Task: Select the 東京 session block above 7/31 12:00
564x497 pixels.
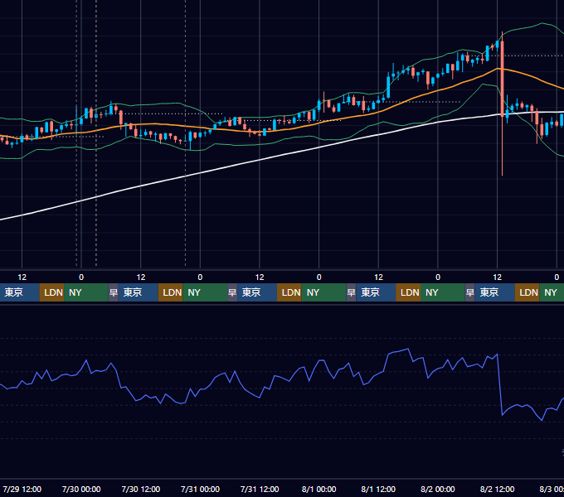Action: point(257,292)
